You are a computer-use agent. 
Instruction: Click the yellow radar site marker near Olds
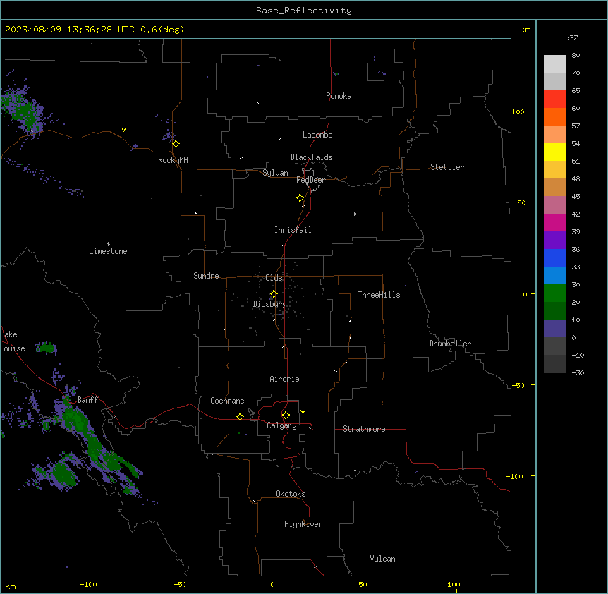click(x=274, y=293)
